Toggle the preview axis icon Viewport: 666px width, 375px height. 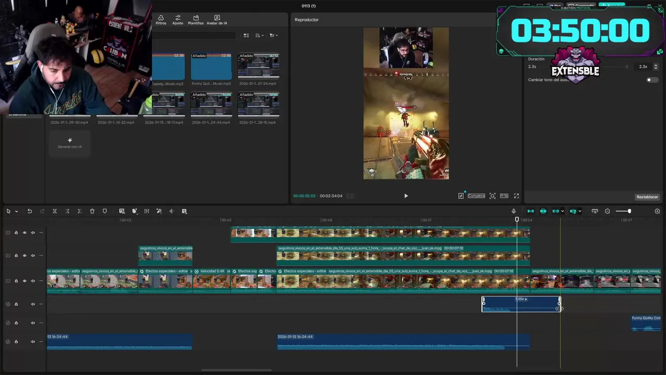click(573, 211)
